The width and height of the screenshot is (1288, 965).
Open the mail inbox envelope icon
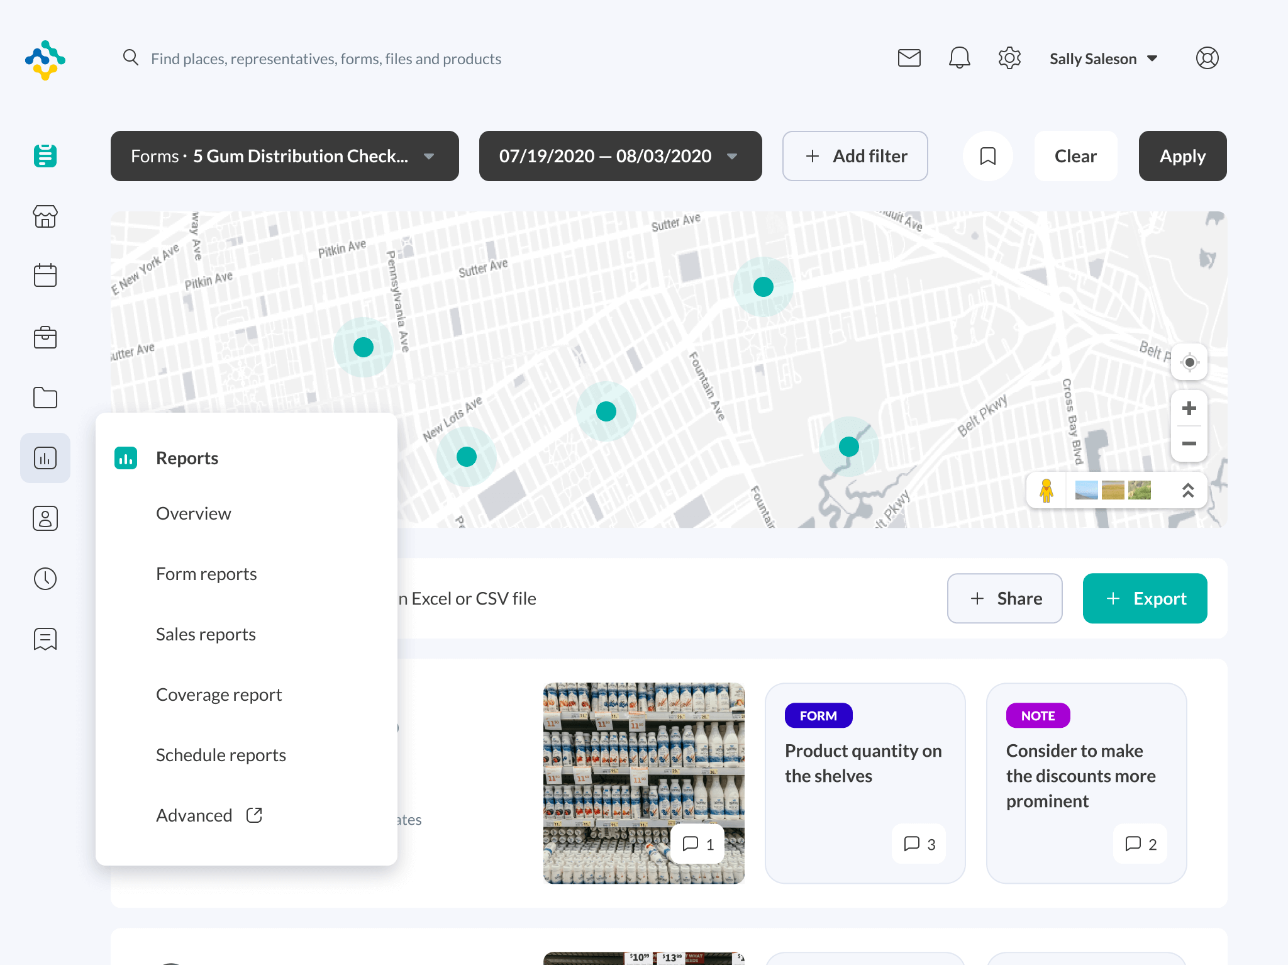909,59
